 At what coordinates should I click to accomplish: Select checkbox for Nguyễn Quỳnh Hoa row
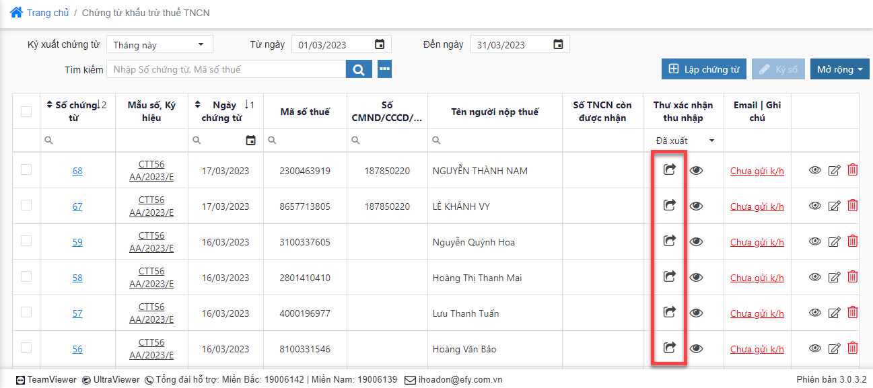26,241
